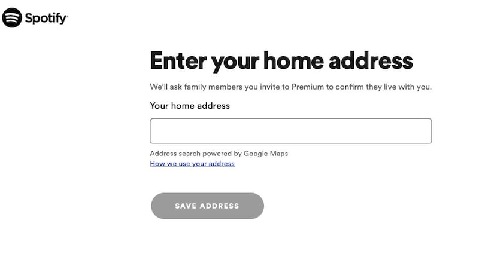This screenshot has height=257, width=479.
Task: Click the word "Premium" in the description
Action: point(307,87)
